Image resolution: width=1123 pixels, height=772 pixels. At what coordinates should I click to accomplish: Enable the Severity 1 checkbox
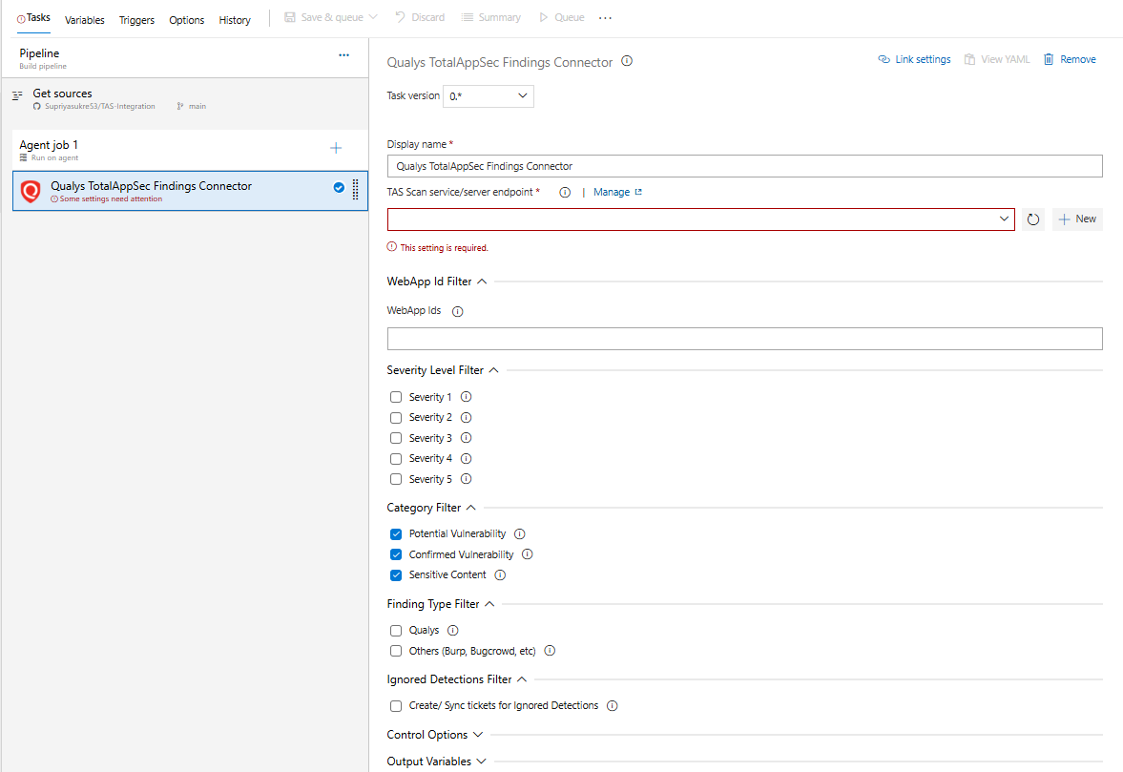(x=396, y=397)
